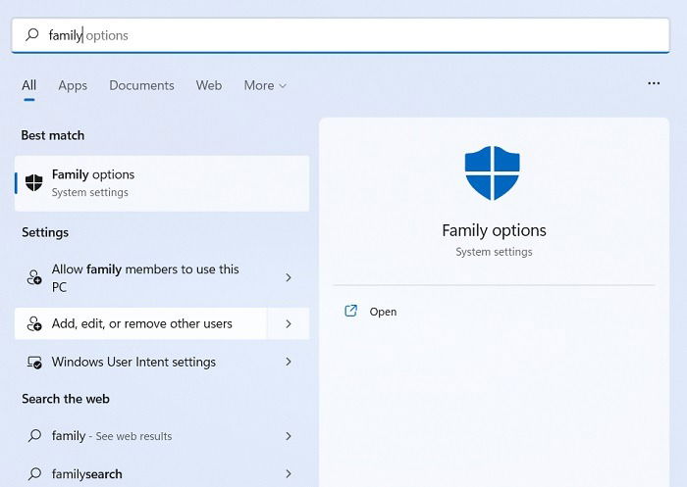Click the Windows User Intent settings icon
This screenshot has height=487, width=687.
pyautogui.click(x=34, y=362)
